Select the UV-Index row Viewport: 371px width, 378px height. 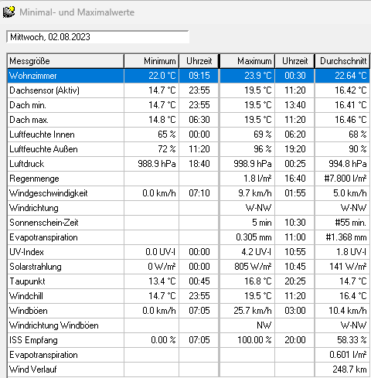(x=189, y=252)
